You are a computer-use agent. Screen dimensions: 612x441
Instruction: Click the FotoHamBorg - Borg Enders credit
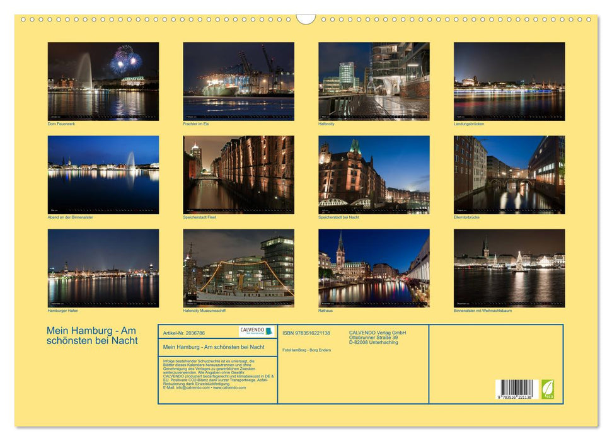pyautogui.click(x=308, y=350)
